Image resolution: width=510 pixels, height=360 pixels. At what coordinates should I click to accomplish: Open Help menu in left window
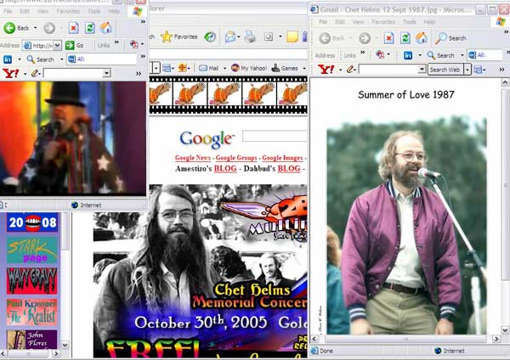coord(114,11)
